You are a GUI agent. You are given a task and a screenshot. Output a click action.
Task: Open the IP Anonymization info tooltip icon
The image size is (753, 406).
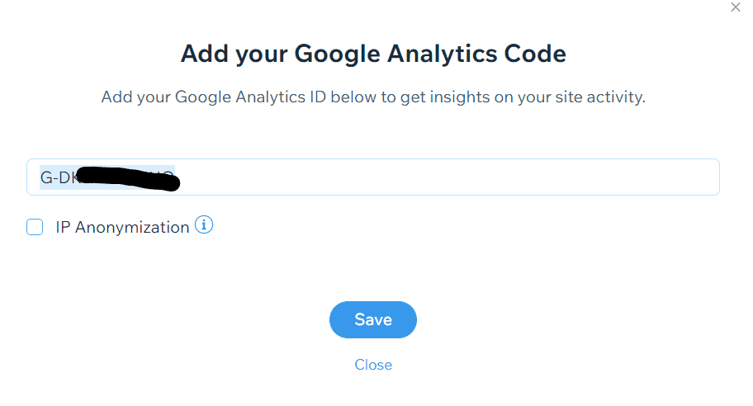coord(204,224)
